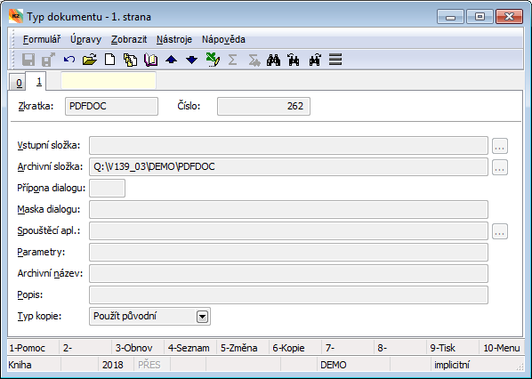Open the Formulář menu
This screenshot has height=379, width=532.
pyautogui.click(x=42, y=39)
